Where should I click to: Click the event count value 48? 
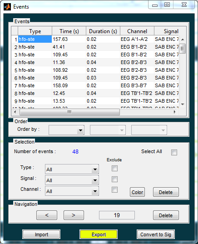tap(75, 152)
